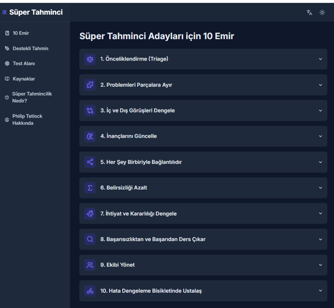Screen dimensions: 334x308
Task: Click the people icon for Ekibi Yönet
Action: [x=90, y=265]
